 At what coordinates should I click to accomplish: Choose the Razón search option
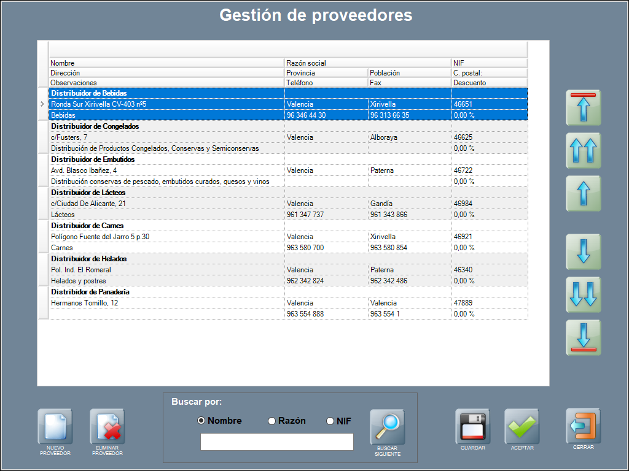click(272, 421)
